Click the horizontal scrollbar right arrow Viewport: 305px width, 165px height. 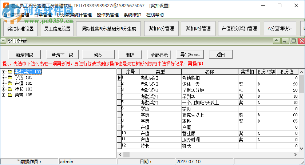click(x=296, y=155)
